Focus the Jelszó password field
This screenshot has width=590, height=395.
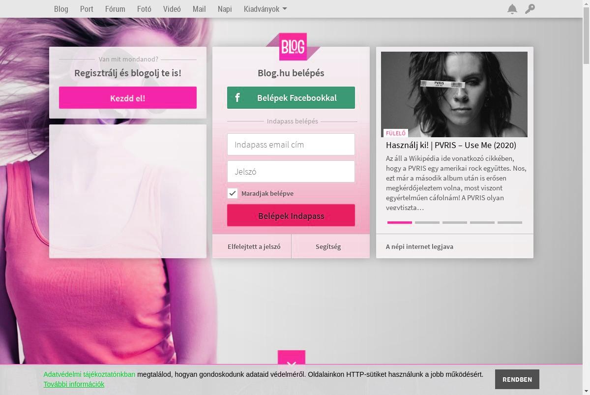291,172
